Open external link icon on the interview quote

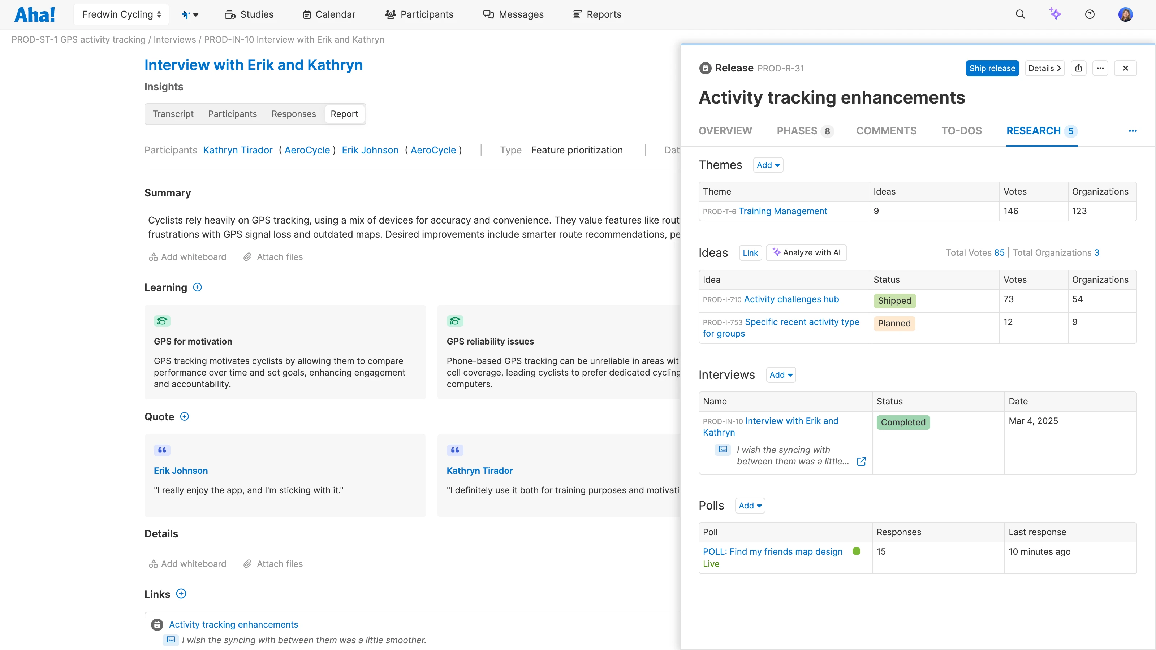pyautogui.click(x=861, y=461)
